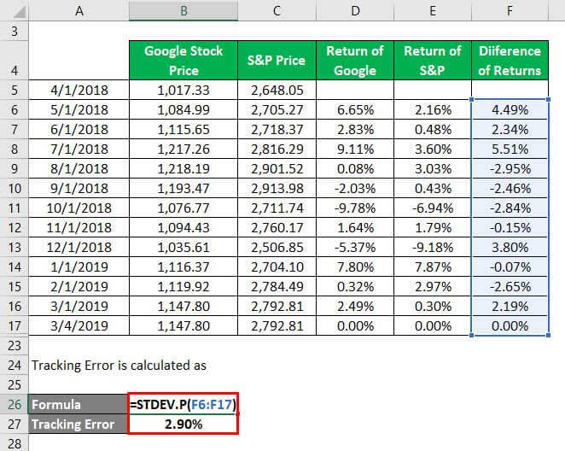Click S&P price 2,648.05
This screenshot has height=451, width=565.
pos(277,90)
